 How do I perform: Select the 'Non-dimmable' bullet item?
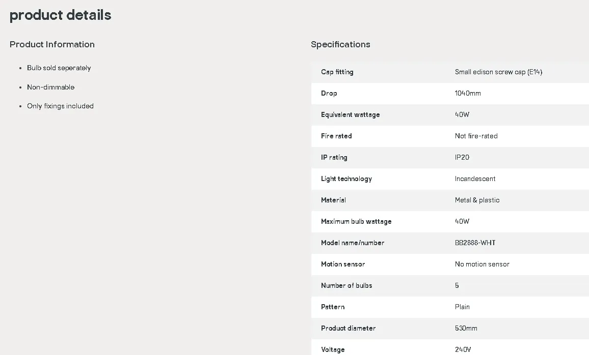[51, 87]
